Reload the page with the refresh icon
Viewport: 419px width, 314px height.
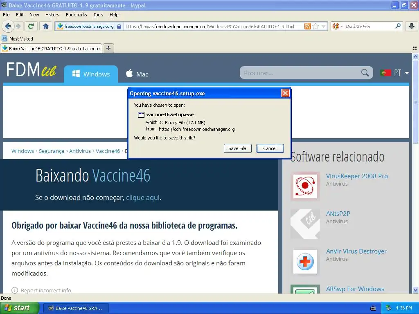[x=31, y=26]
